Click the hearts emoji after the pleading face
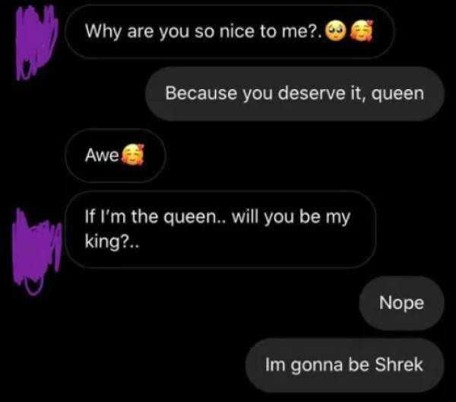Viewport: 456px width, 402px height. [360, 30]
